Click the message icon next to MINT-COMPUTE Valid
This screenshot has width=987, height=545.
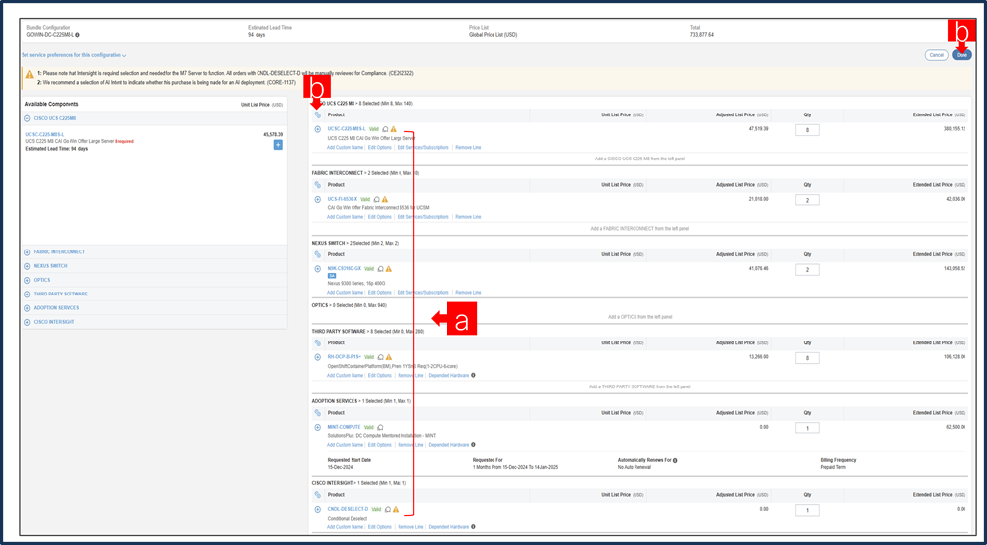380,427
